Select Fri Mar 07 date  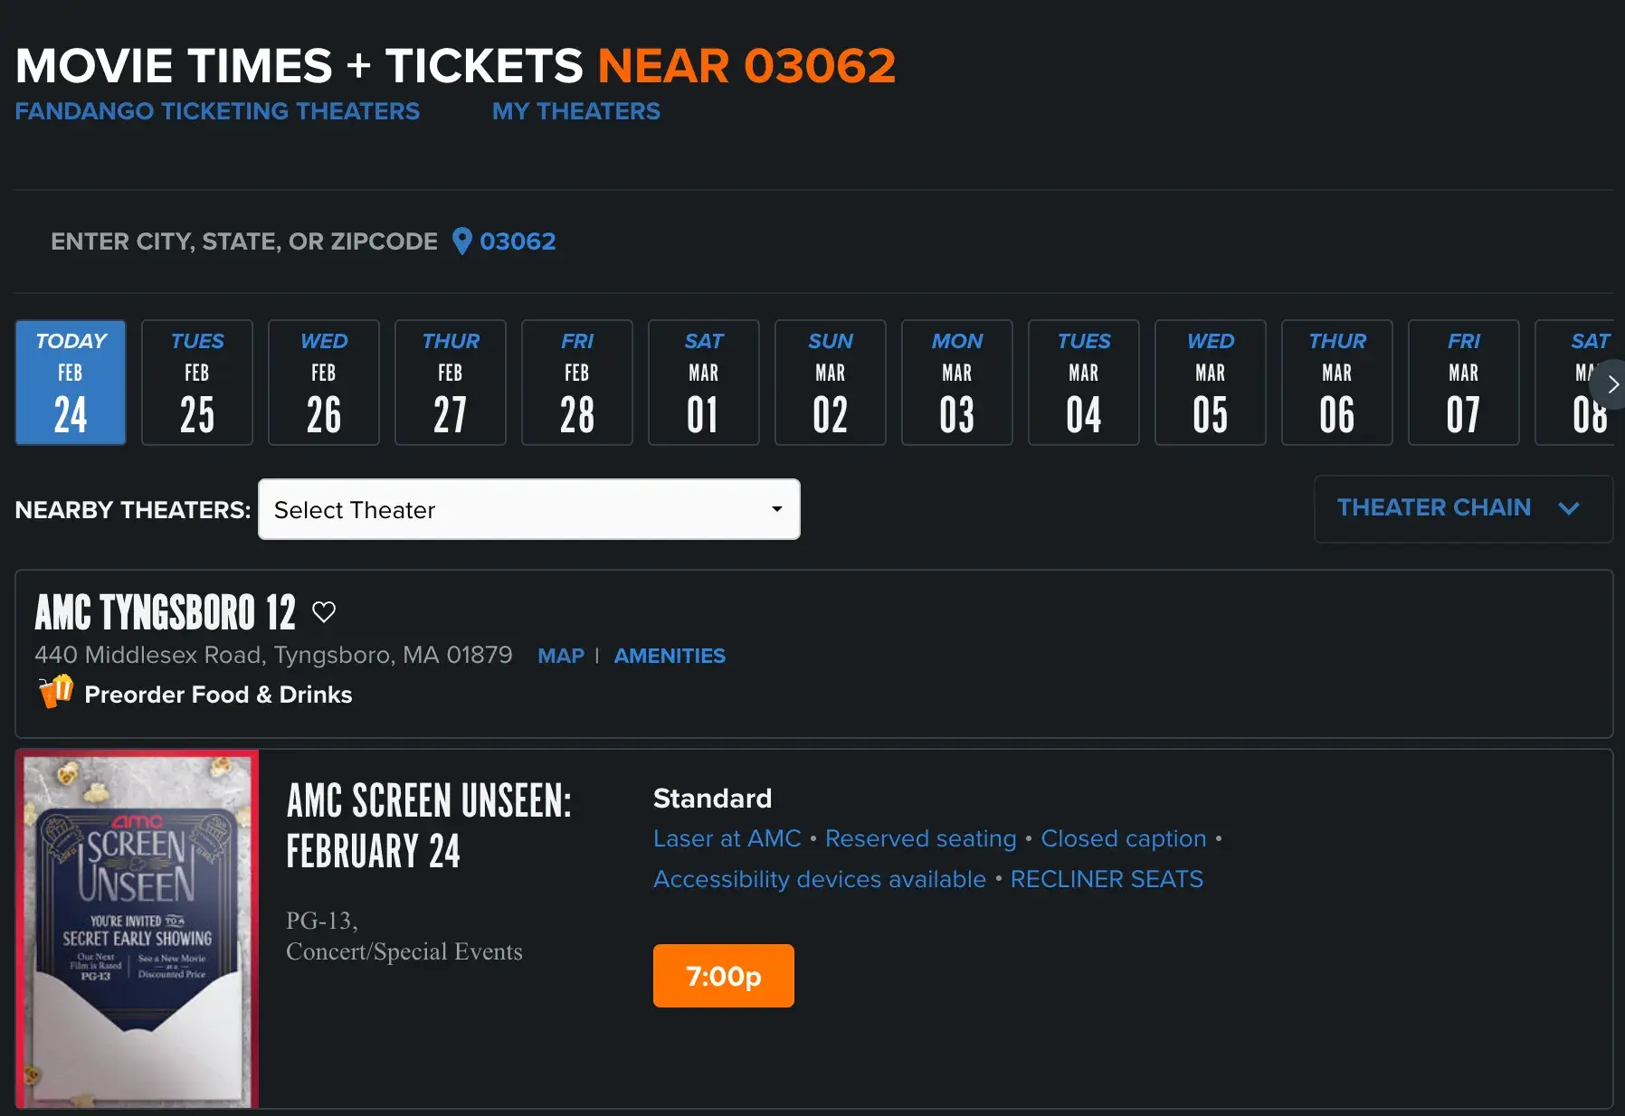point(1464,383)
